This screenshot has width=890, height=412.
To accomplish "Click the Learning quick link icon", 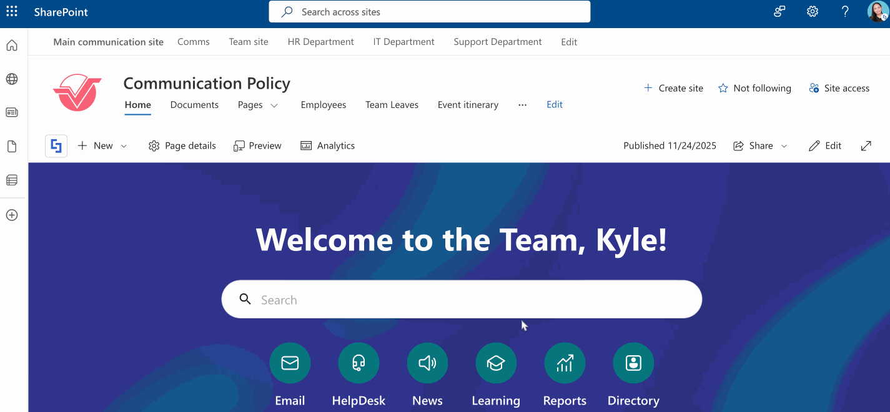I will [x=496, y=363].
